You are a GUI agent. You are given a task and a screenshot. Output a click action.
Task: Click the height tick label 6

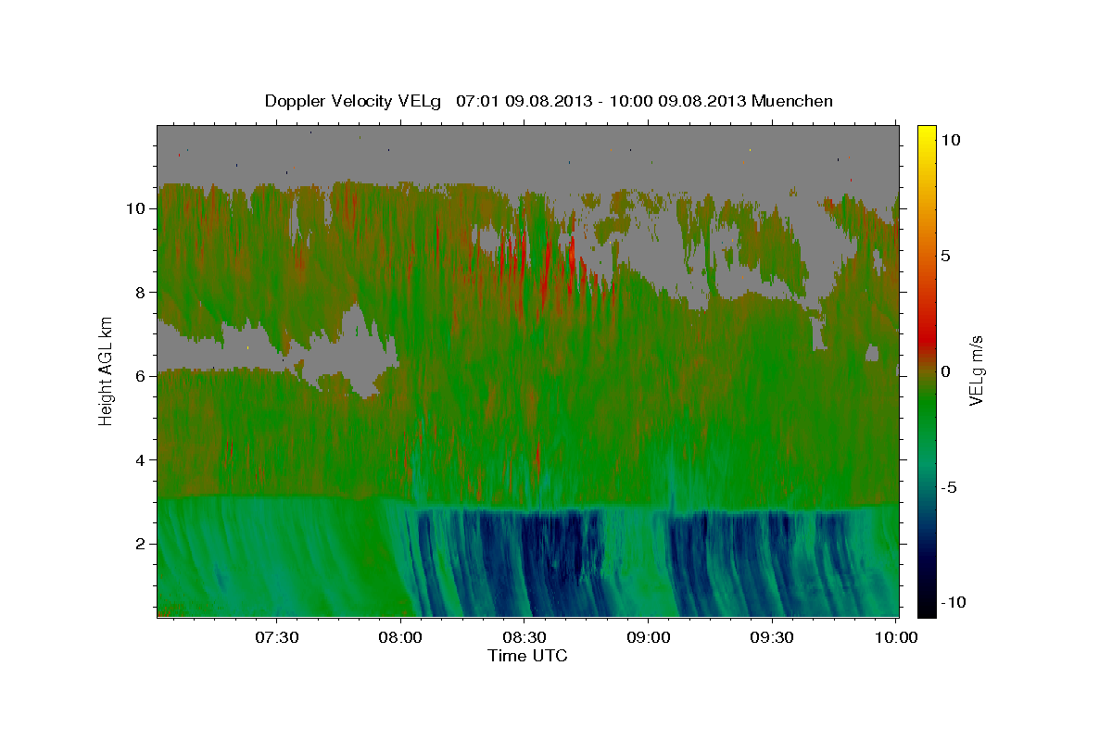click(x=140, y=376)
